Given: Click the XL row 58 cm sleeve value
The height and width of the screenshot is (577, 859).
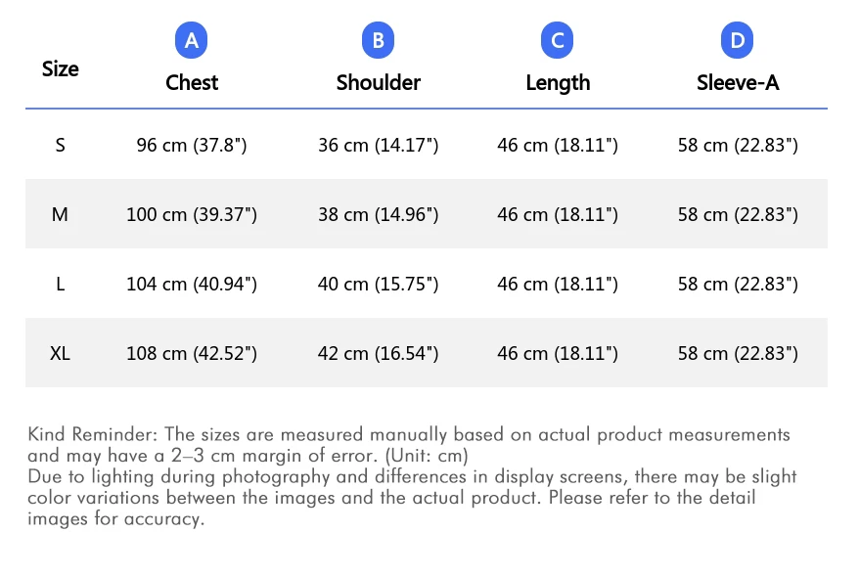Looking at the screenshot, I should click(x=738, y=353).
